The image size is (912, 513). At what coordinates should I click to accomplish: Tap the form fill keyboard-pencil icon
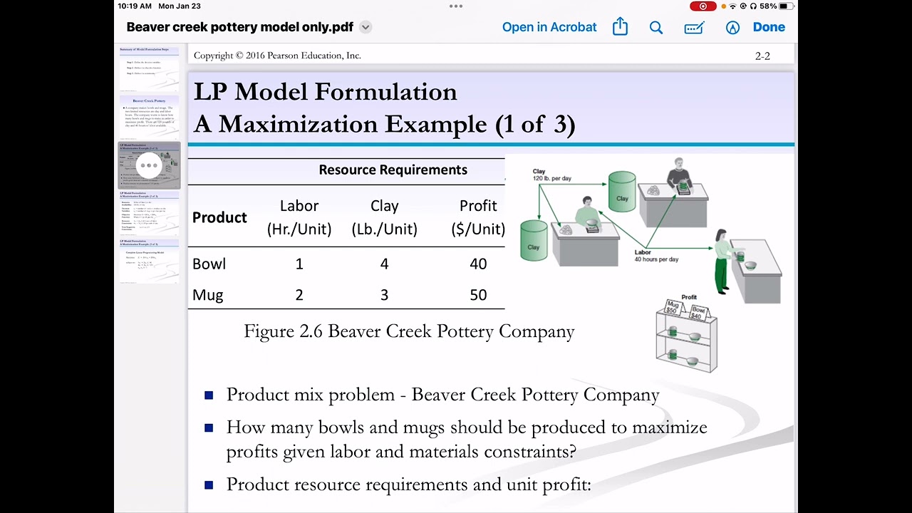click(694, 28)
